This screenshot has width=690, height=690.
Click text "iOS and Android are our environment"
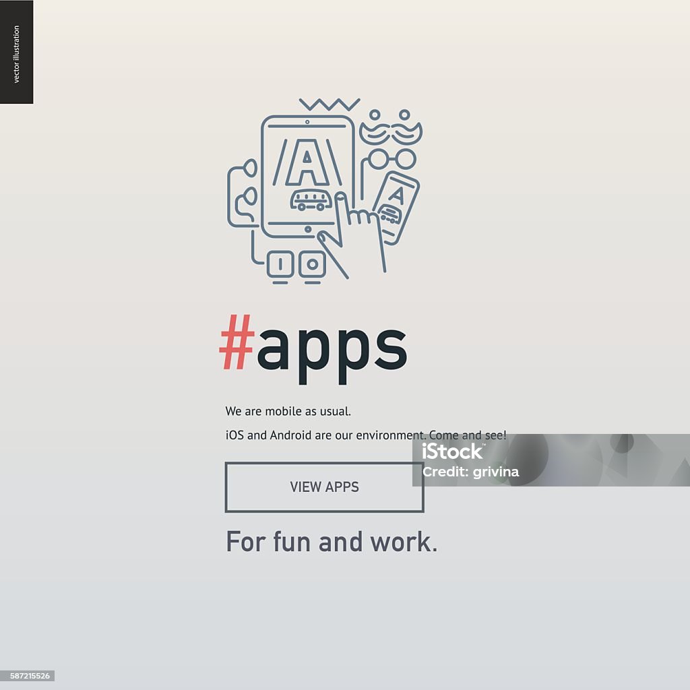324,435
